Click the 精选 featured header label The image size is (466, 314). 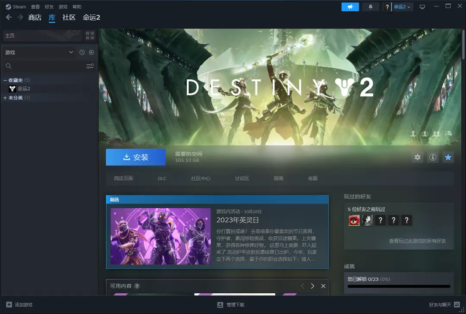(114, 200)
